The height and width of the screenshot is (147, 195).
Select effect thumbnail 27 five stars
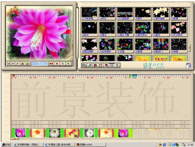click(125, 46)
